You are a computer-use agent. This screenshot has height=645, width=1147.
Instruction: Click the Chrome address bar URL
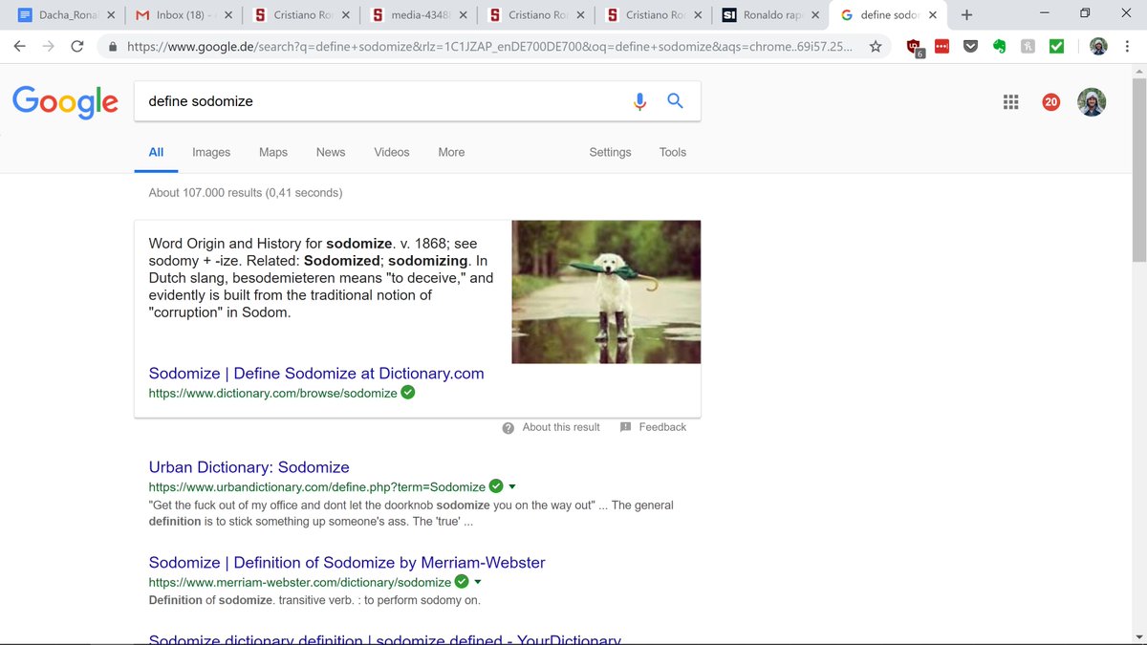coord(489,46)
